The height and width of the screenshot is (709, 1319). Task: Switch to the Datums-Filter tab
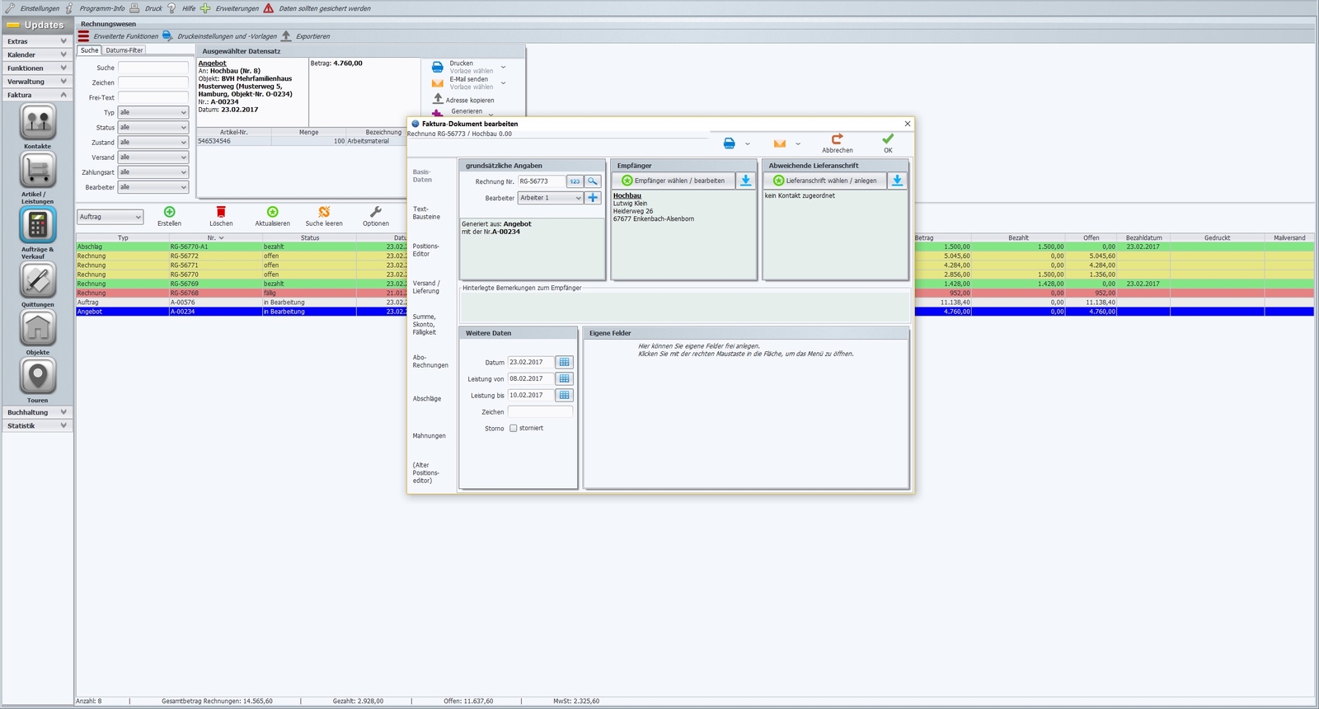point(124,50)
